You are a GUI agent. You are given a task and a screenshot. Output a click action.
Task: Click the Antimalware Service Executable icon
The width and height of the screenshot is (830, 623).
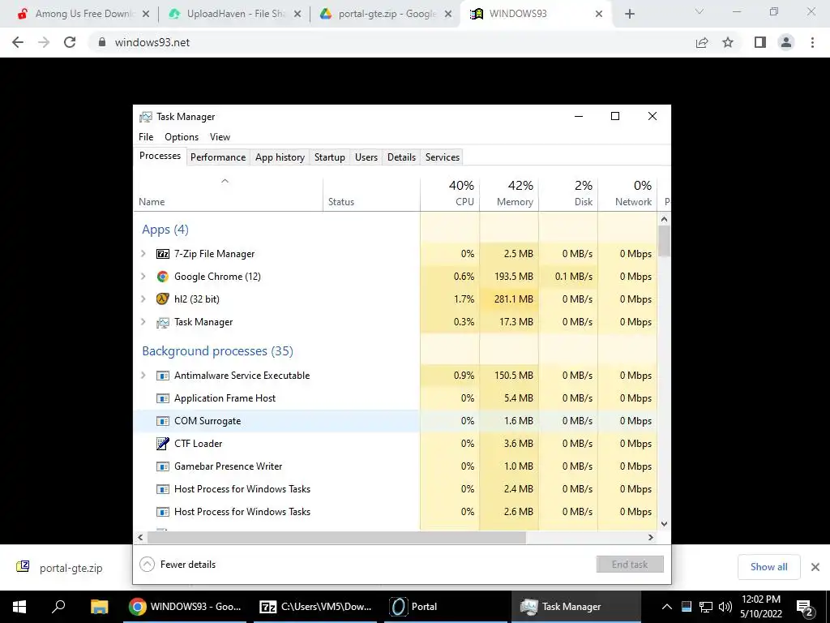[x=162, y=376]
